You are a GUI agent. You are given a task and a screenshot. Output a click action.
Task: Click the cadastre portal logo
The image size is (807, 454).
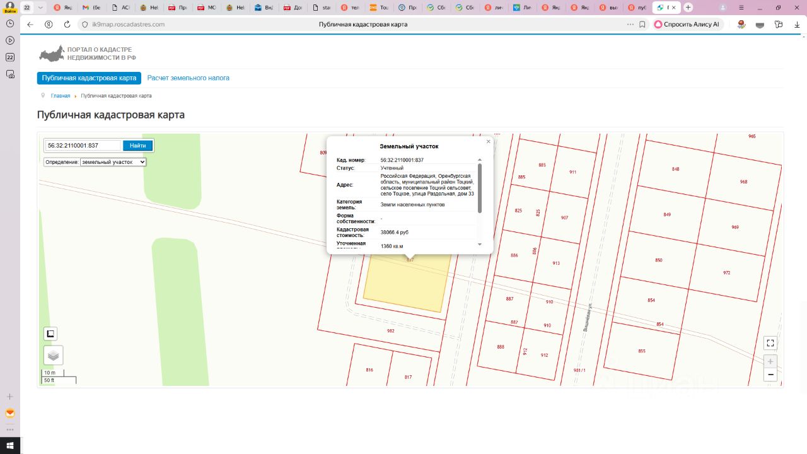click(x=88, y=54)
